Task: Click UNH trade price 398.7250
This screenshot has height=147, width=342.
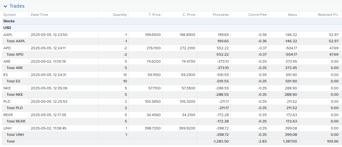Action: [153, 128]
